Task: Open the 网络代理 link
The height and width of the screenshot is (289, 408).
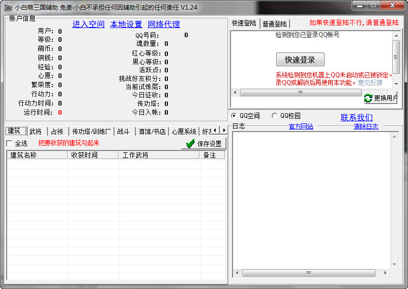Action: tap(163, 24)
